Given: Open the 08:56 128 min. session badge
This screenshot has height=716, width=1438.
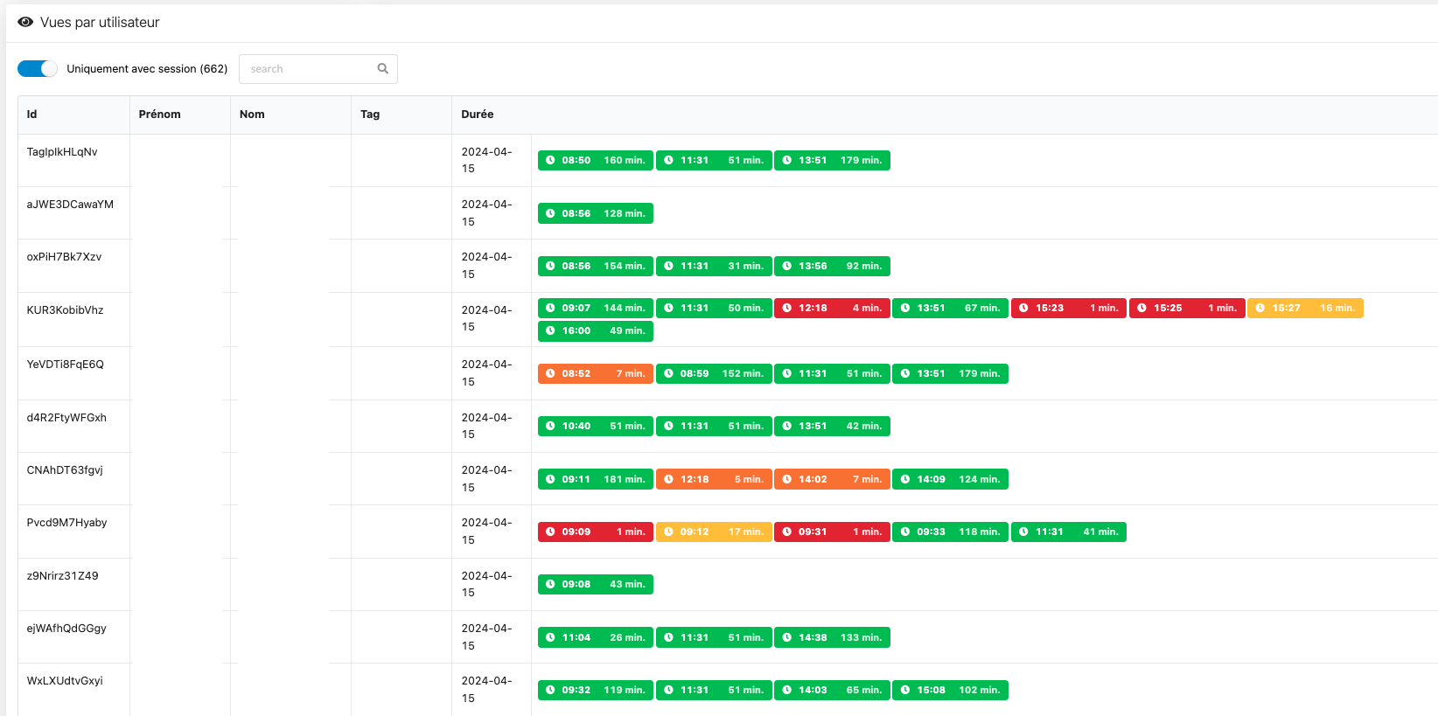Looking at the screenshot, I should (x=596, y=214).
